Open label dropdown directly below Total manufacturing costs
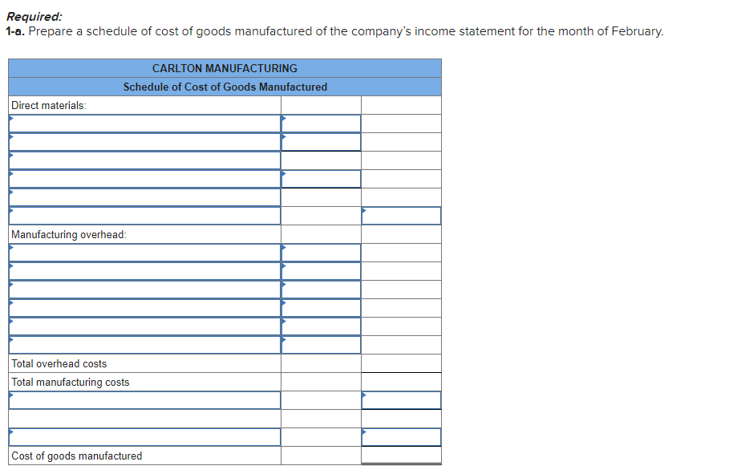The width and height of the screenshot is (753, 474). [x=144, y=400]
